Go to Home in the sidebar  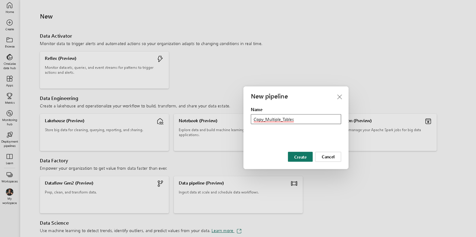[x=9, y=8]
